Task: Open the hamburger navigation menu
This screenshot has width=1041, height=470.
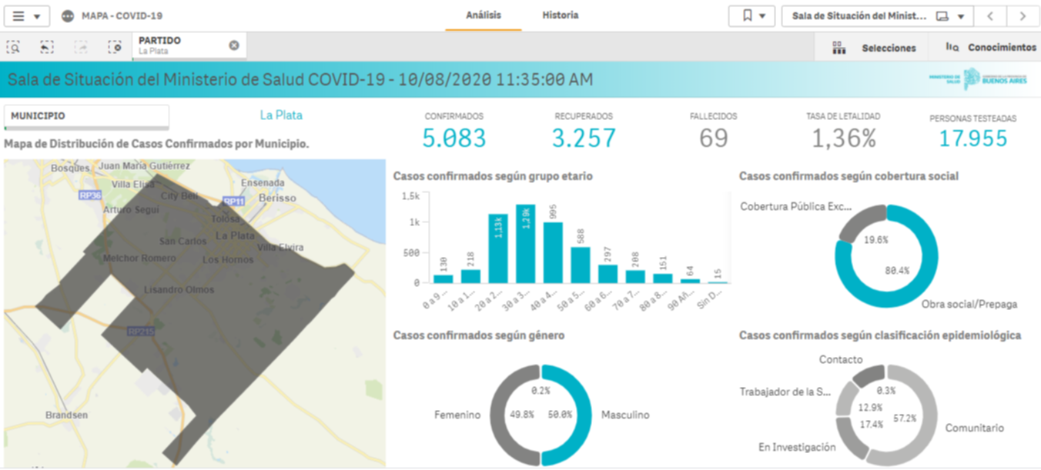Action: [x=27, y=16]
